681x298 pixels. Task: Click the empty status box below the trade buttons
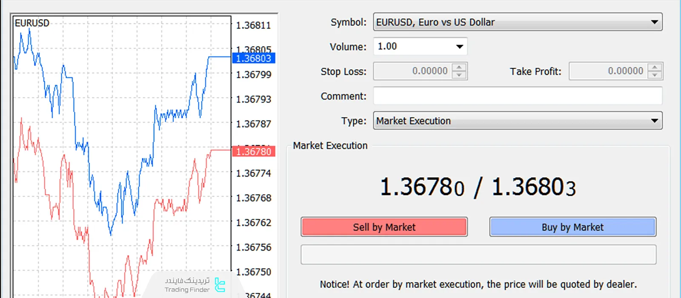(x=478, y=255)
